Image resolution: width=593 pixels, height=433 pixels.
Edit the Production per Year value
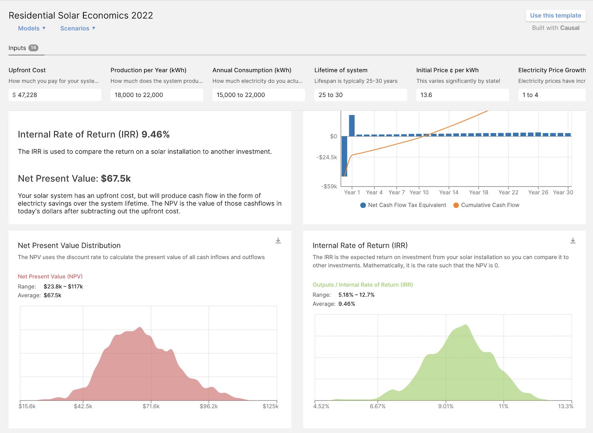tap(157, 95)
